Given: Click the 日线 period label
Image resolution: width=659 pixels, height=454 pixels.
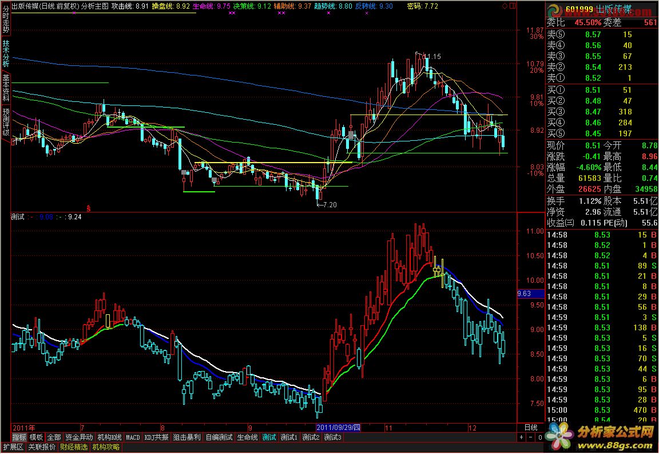Looking at the screenshot, I should click(x=531, y=428).
